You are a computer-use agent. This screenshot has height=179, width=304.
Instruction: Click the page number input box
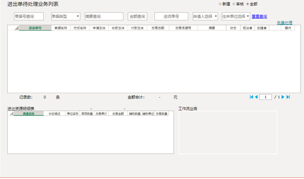pos(266,97)
